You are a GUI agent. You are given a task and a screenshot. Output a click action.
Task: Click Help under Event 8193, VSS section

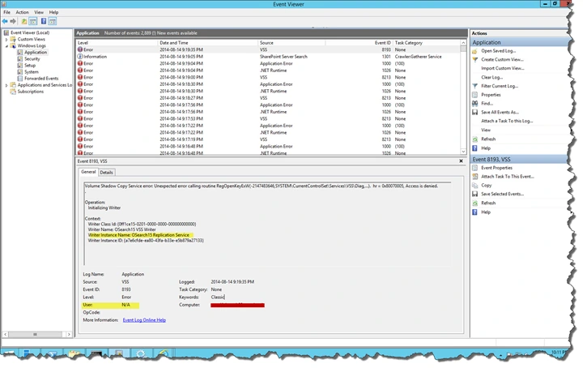point(486,212)
